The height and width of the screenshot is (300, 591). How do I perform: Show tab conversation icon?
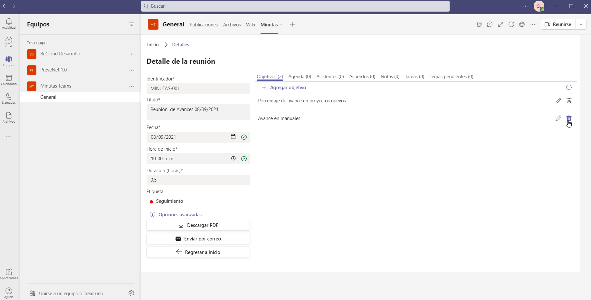490,24
